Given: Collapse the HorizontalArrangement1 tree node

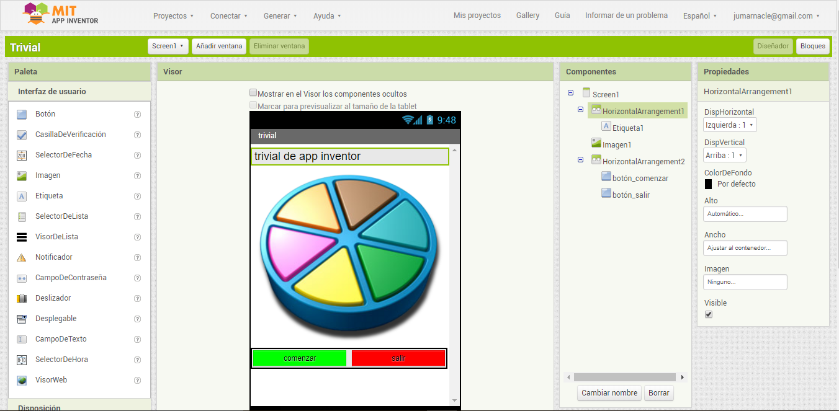Looking at the screenshot, I should [x=580, y=110].
